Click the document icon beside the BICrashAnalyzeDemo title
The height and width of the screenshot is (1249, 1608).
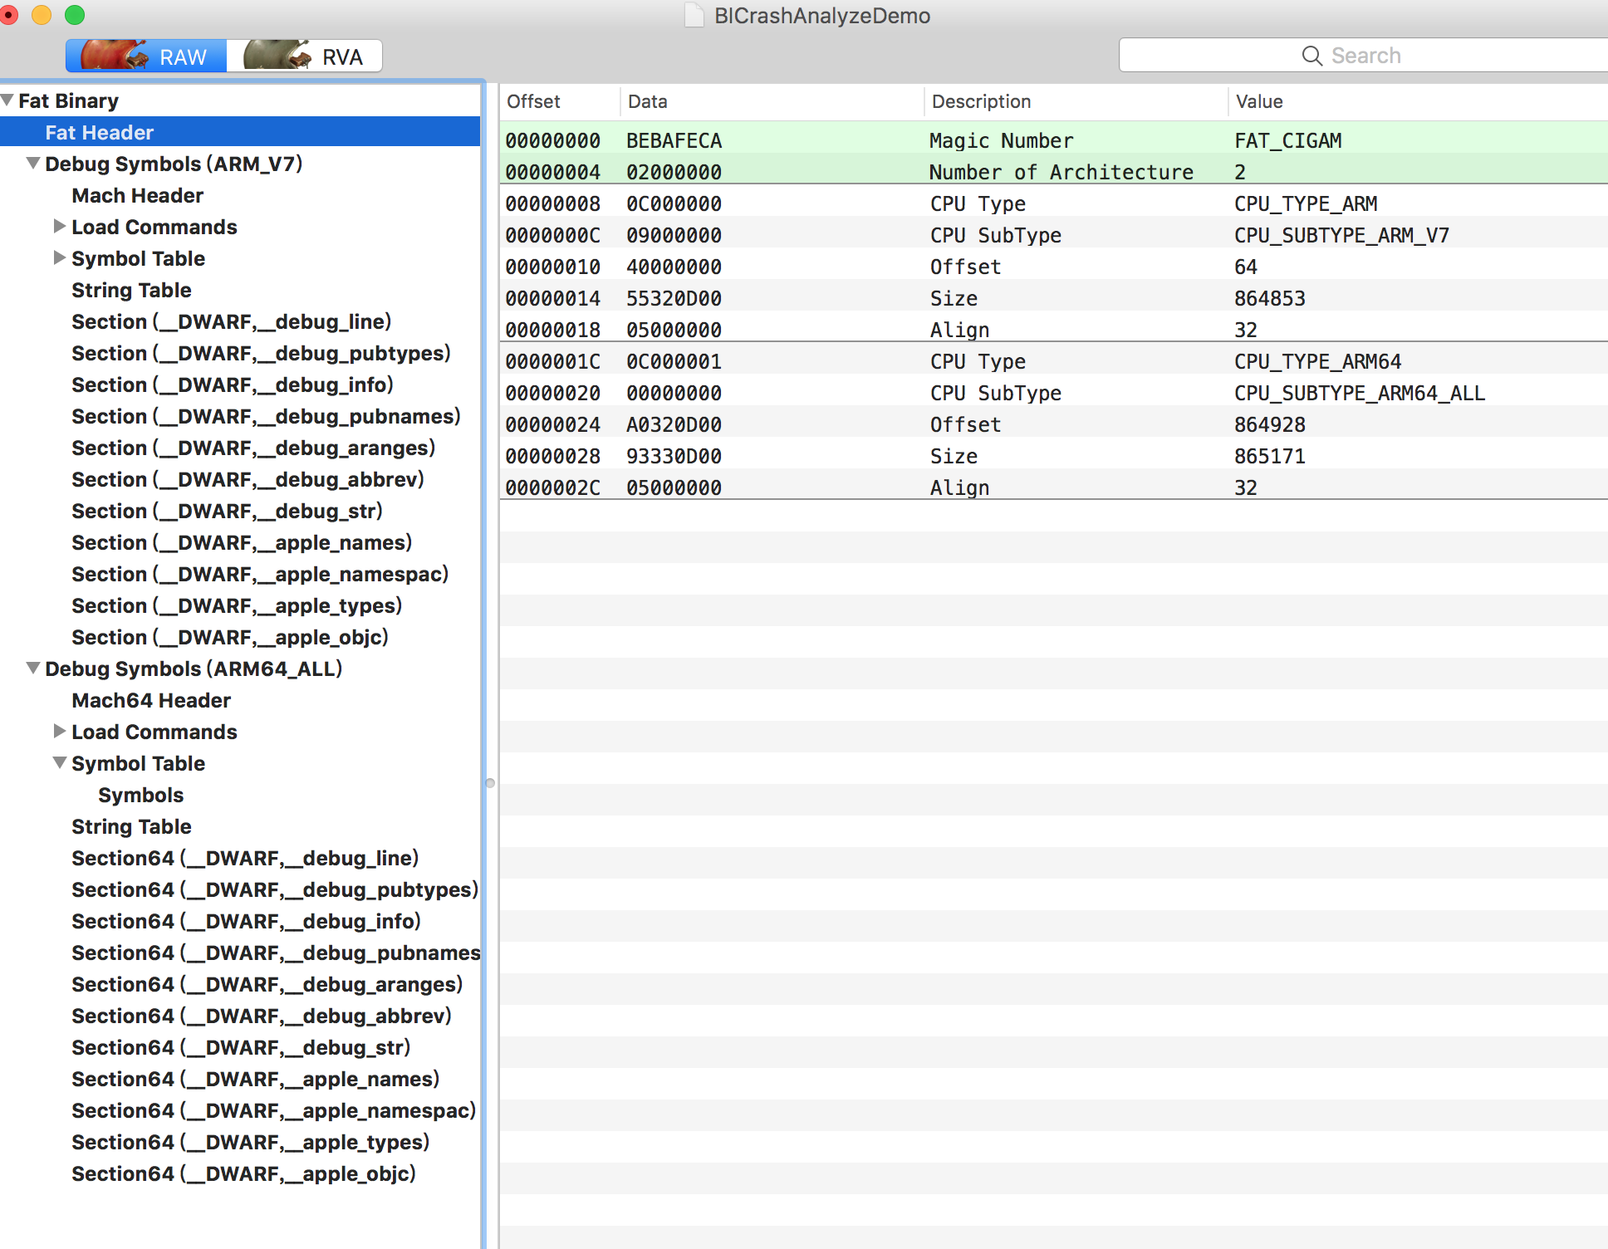[x=694, y=15]
